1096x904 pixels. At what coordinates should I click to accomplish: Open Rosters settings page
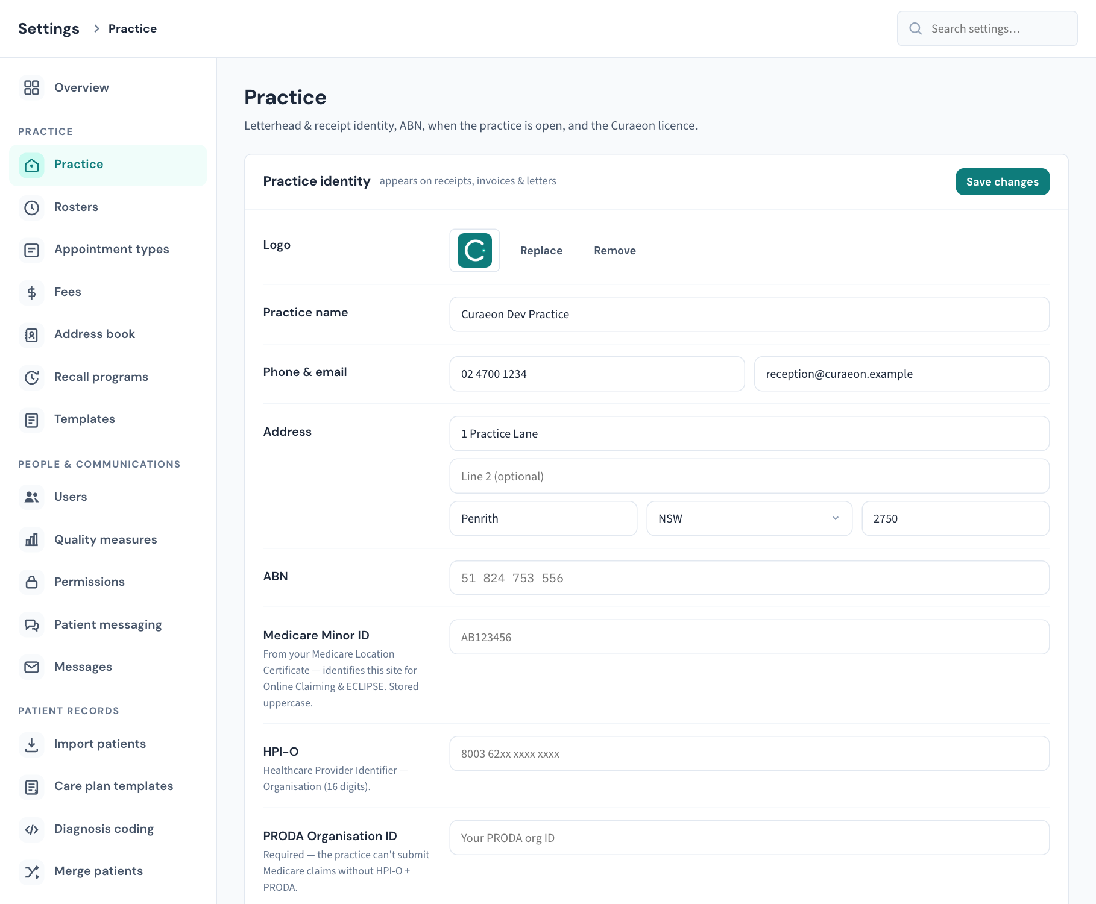108,207
